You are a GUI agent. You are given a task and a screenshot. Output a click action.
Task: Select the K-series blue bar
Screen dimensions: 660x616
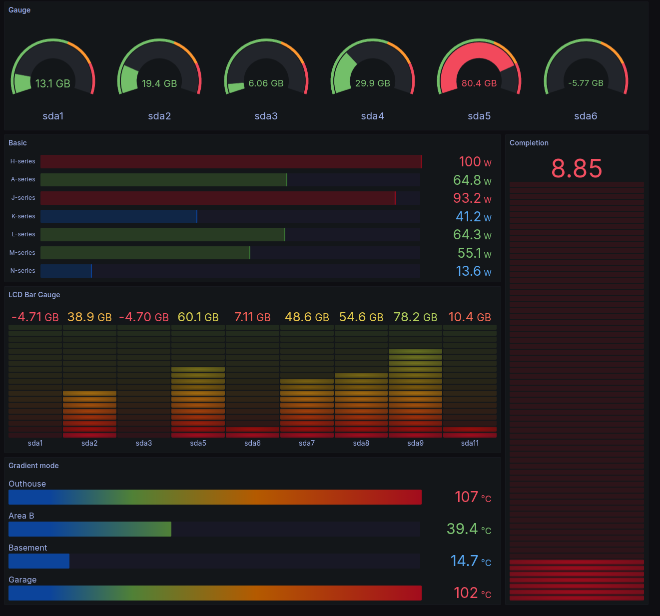[x=118, y=216]
